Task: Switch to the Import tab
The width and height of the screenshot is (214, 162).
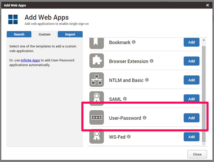Action: (x=70, y=34)
